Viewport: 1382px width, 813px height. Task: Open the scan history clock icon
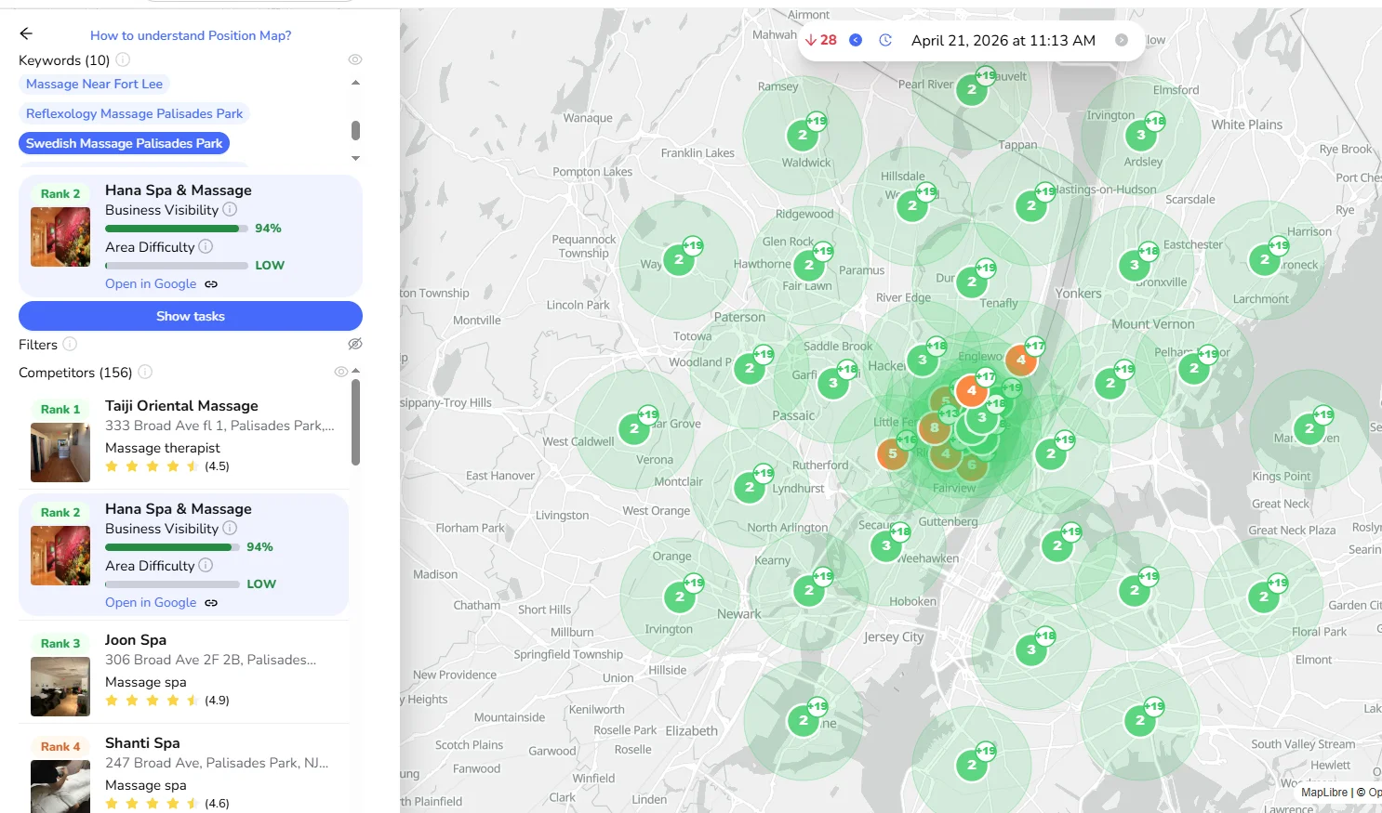click(885, 40)
